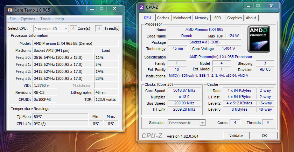Click the Core Temp app icon in title bar
The width and height of the screenshot is (294, 152).
pyautogui.click(x=10, y=10)
